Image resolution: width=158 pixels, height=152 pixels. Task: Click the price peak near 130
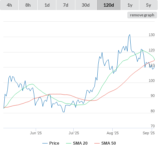point(130,35)
